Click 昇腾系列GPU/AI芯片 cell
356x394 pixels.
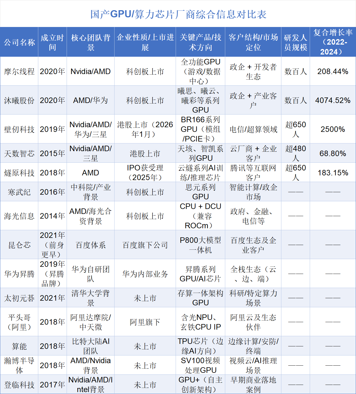pyautogui.click(x=200, y=274)
